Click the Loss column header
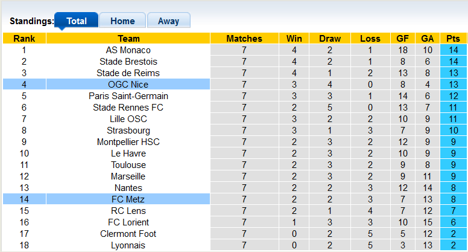 [x=370, y=39]
